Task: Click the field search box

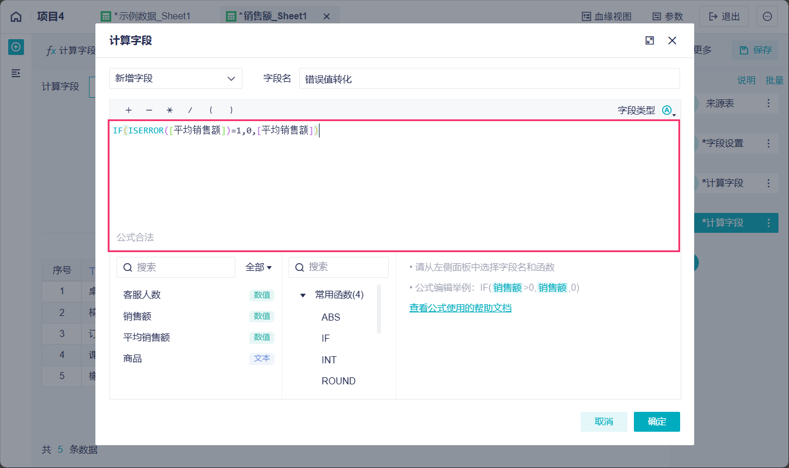Action: [x=176, y=267]
